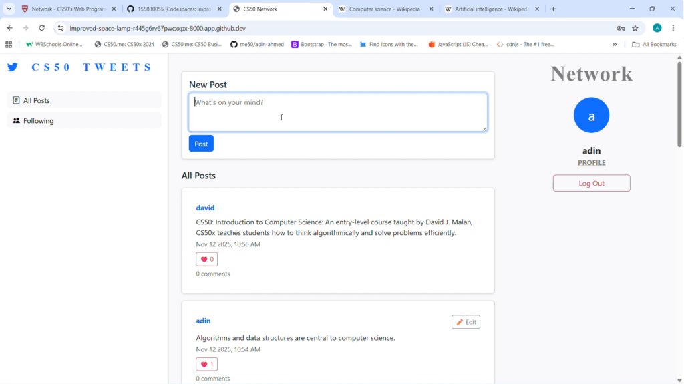Open cdnjs bookmark
The height and width of the screenshot is (384, 684).
point(526,45)
